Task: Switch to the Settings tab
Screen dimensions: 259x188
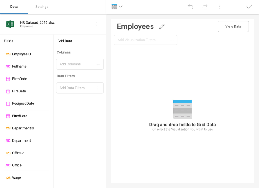Action: (42, 7)
